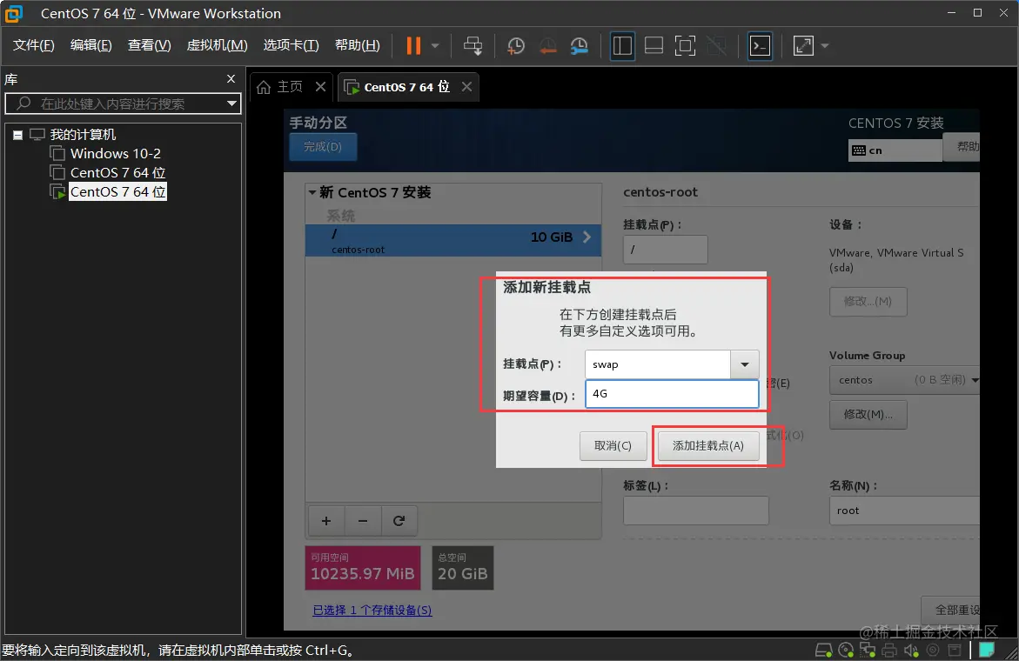
Task: Open the 已选择 1 个存储设备(S) link
Action: click(x=372, y=610)
